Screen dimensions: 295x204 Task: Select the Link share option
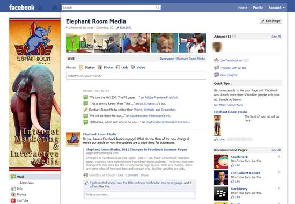click(122, 67)
